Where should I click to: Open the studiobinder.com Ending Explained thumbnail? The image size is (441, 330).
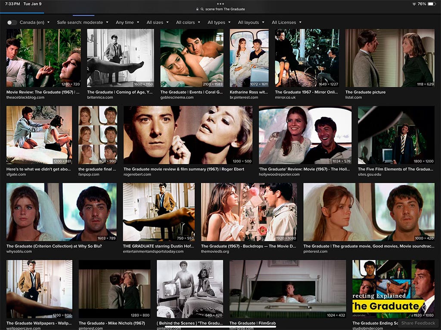(394, 289)
